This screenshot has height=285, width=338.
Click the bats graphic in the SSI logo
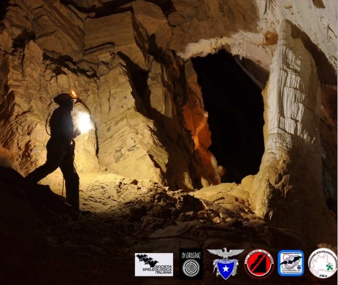[x=146, y=260]
